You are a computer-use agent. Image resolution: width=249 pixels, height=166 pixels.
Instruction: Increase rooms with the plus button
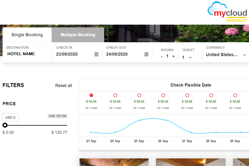(x=173, y=56)
